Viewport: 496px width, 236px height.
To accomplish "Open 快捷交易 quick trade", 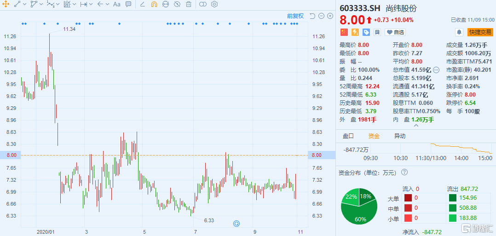I will (x=480, y=32).
